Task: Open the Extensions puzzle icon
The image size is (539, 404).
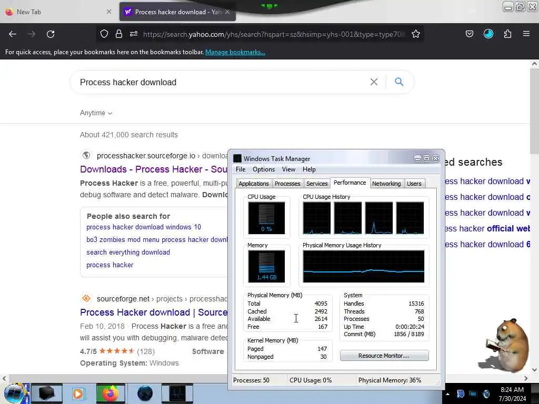Action: point(507,34)
